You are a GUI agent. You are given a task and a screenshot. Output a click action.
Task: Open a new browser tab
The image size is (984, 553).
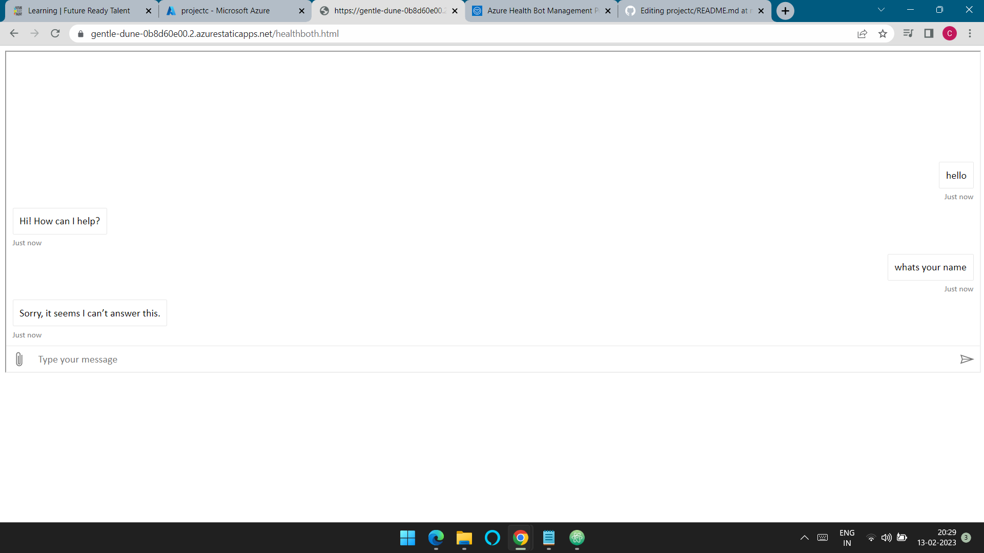point(785,11)
